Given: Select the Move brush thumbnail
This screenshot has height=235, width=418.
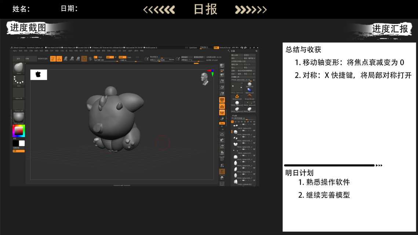Looking at the screenshot, I should tap(19, 68).
